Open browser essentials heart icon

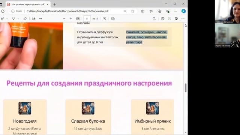pyautogui.click(x=168, y=11)
